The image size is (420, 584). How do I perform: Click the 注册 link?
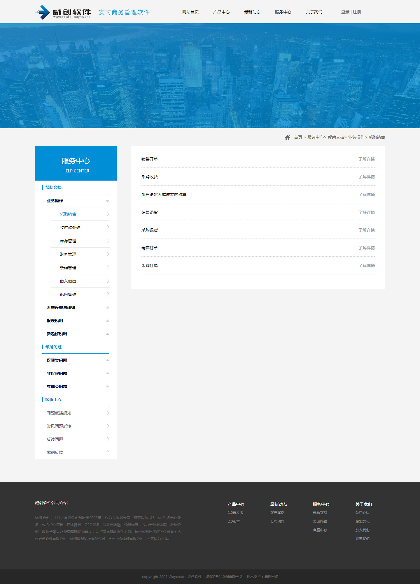[x=357, y=12]
